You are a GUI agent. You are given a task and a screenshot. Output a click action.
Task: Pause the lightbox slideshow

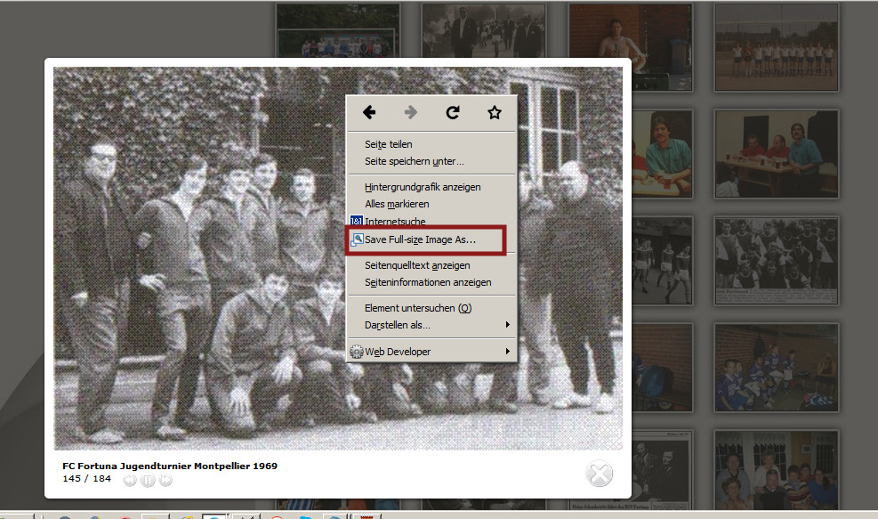[148, 481]
